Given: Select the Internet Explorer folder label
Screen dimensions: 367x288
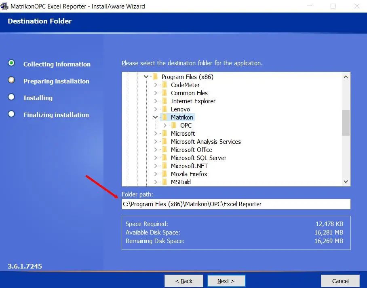Looking at the screenshot, I should [x=193, y=101].
